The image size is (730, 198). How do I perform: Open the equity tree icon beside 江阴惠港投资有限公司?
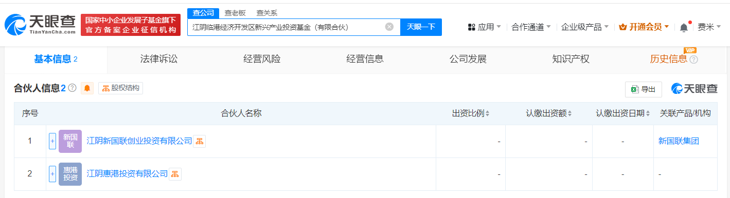pos(175,174)
